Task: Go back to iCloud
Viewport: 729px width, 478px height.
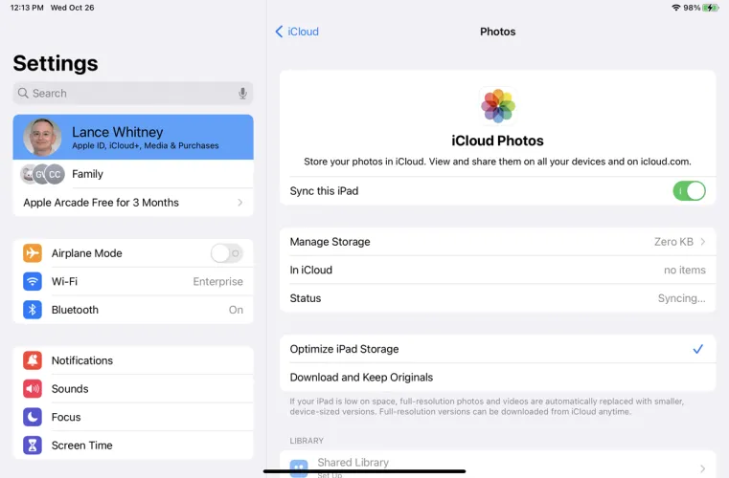Action: (x=297, y=32)
